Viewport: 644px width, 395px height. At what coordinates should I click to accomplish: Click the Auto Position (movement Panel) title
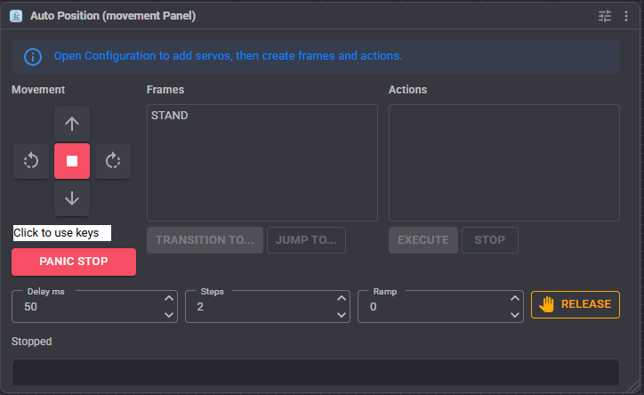[x=113, y=16]
